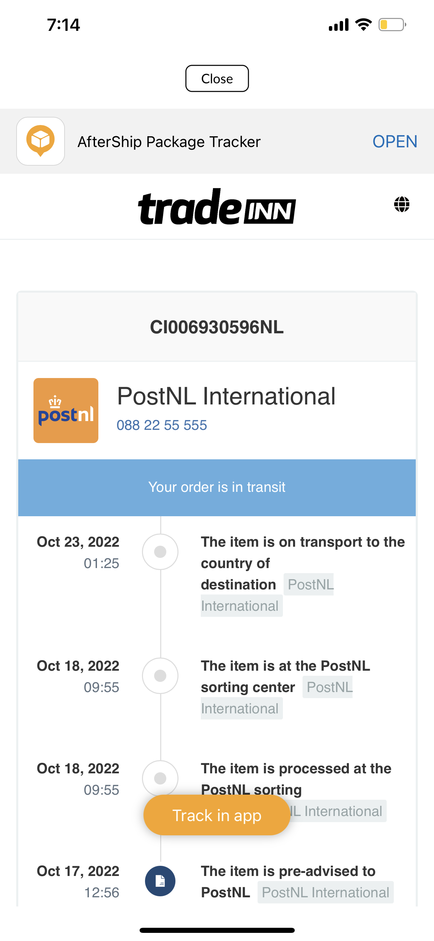434x941 pixels.
Task: Tap tracking number CI006930596NL
Action: click(x=217, y=327)
